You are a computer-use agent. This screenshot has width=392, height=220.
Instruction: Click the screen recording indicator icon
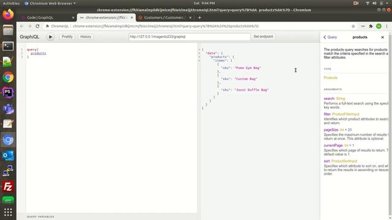tap(356, 3)
